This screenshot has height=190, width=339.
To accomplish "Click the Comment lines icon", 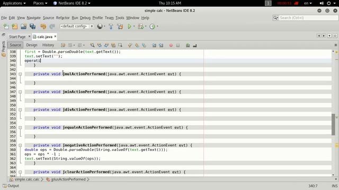I will tap(188, 45).
